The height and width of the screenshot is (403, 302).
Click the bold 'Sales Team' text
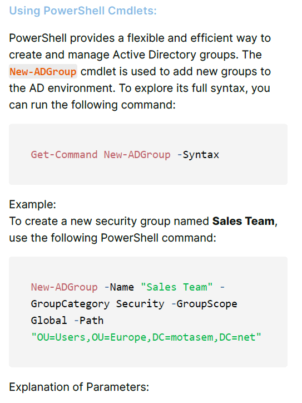coord(243,222)
